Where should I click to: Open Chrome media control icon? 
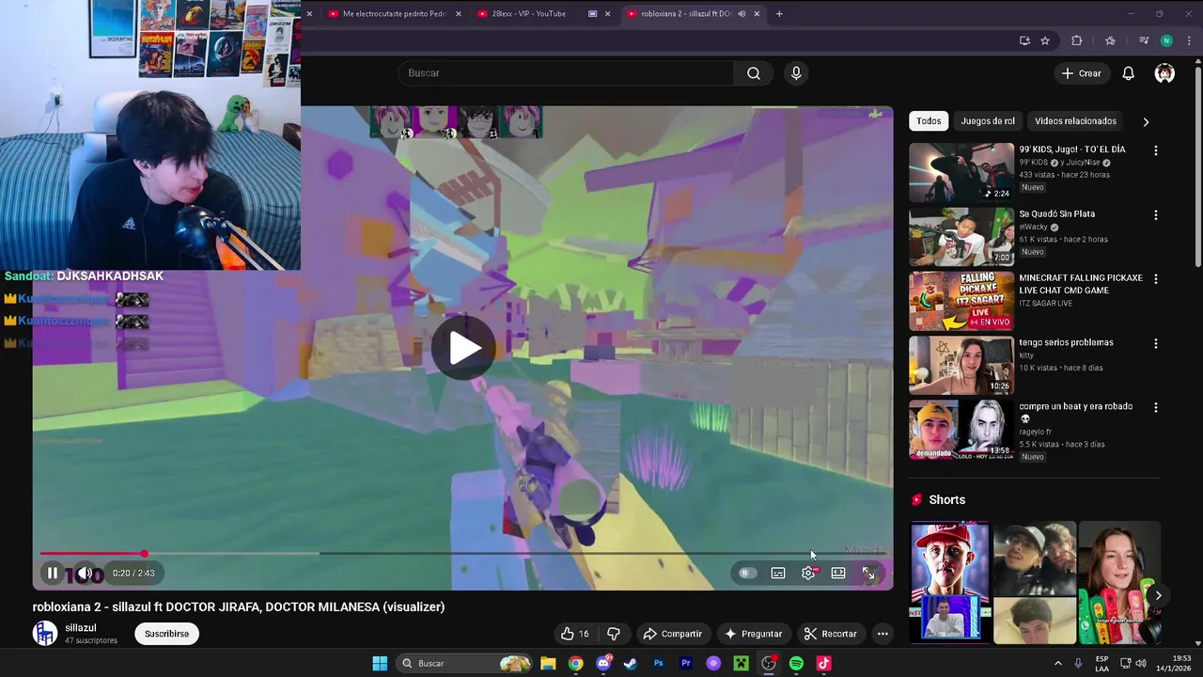point(1144,40)
